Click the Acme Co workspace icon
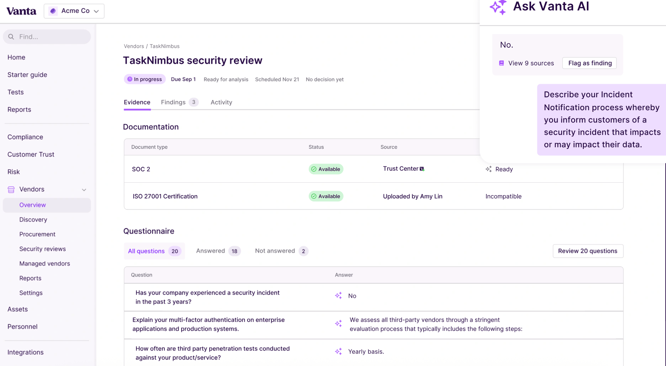Image resolution: width=666 pixels, height=366 pixels. click(x=53, y=11)
